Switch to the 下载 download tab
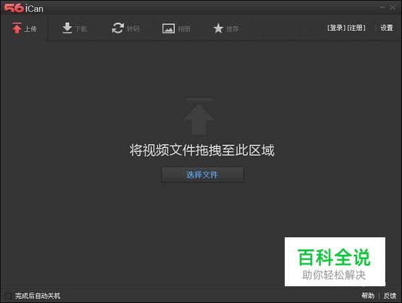The image size is (402, 303). pyautogui.click(x=74, y=28)
